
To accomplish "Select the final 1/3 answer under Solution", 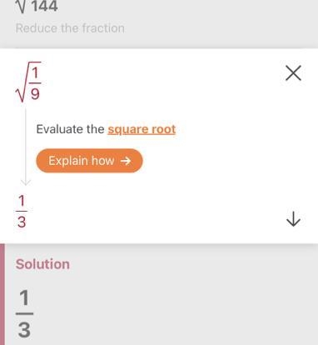I will tap(24, 313).
